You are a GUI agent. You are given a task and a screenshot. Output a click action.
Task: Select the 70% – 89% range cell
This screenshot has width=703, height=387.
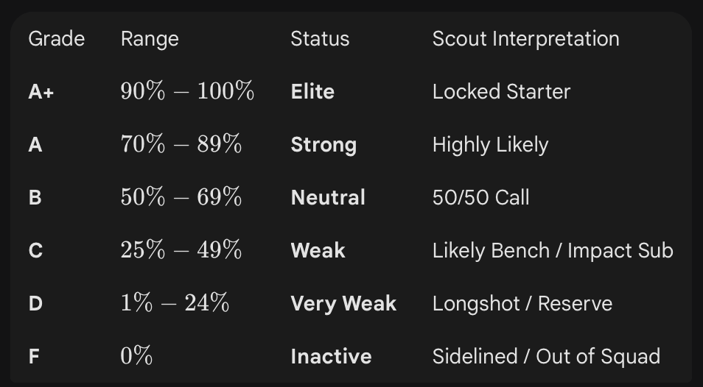[x=181, y=144]
